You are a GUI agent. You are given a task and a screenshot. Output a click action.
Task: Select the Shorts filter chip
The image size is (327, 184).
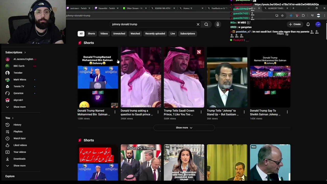coord(91,33)
